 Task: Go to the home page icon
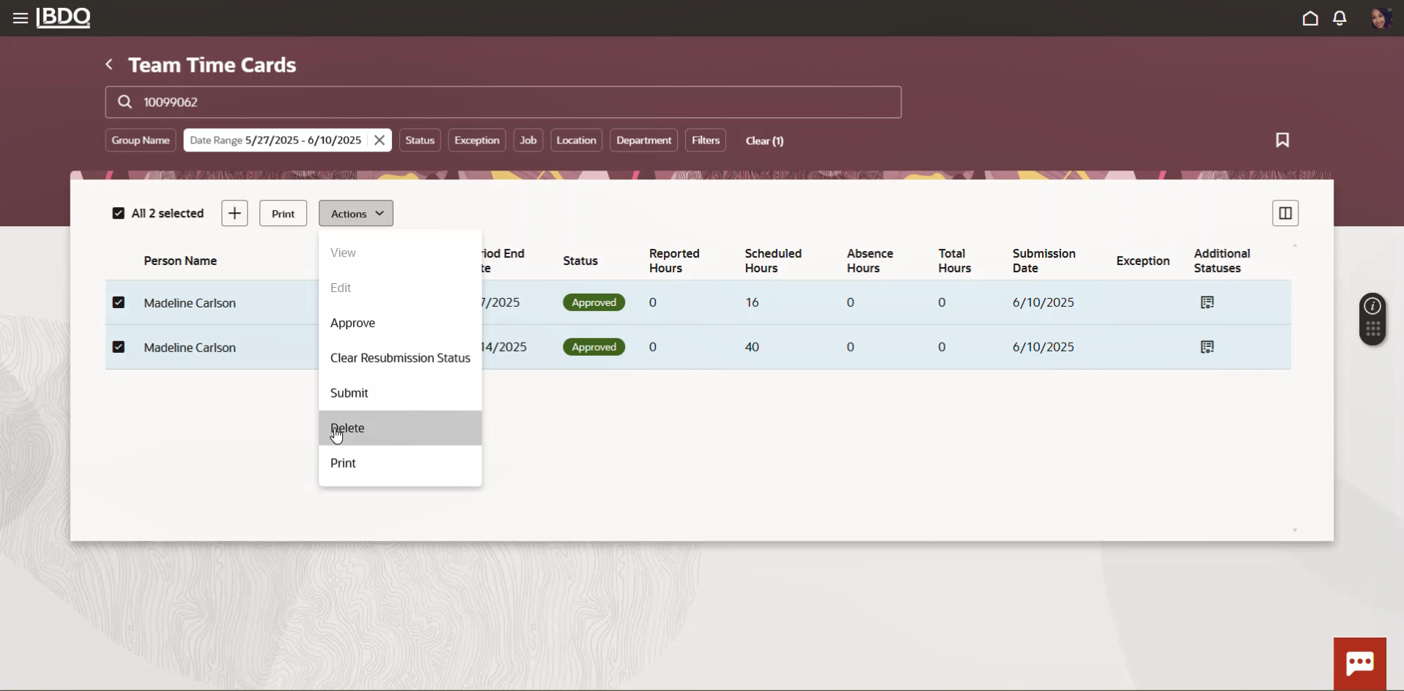point(1310,18)
